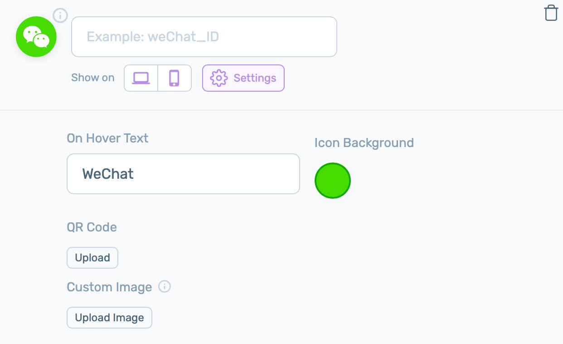
Task: Upload a QR Code image
Action: [92, 257]
